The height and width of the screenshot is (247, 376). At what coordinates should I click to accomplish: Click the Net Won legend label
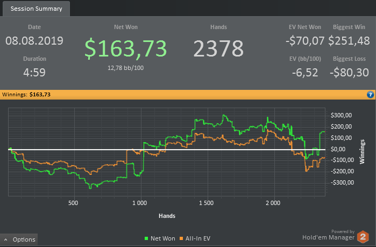tap(163, 238)
